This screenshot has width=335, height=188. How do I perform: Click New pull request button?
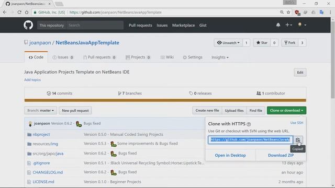[x=75, y=110]
